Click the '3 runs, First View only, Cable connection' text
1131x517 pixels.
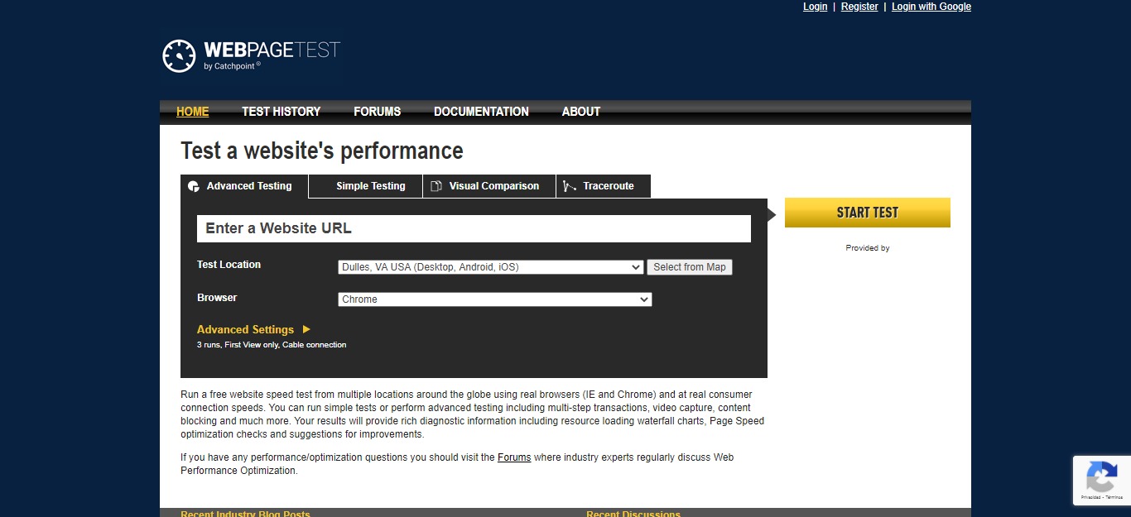tap(272, 345)
